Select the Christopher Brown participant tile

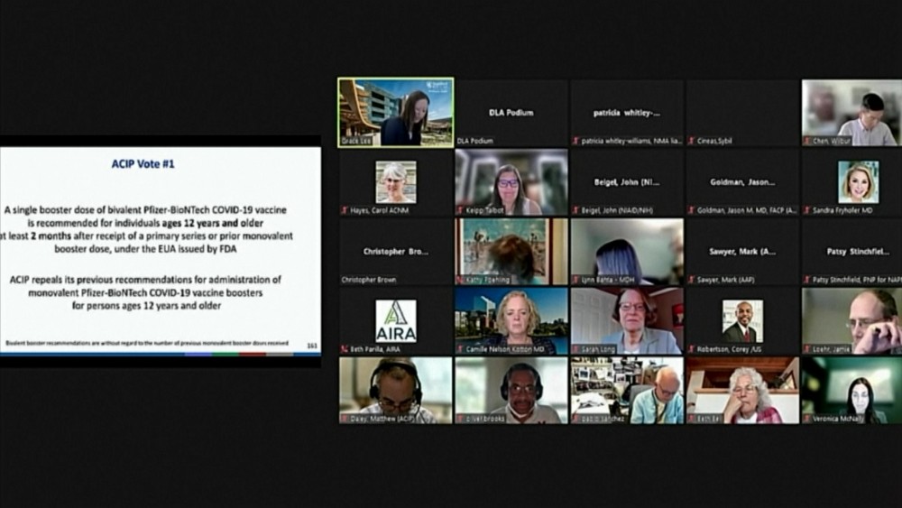point(396,252)
